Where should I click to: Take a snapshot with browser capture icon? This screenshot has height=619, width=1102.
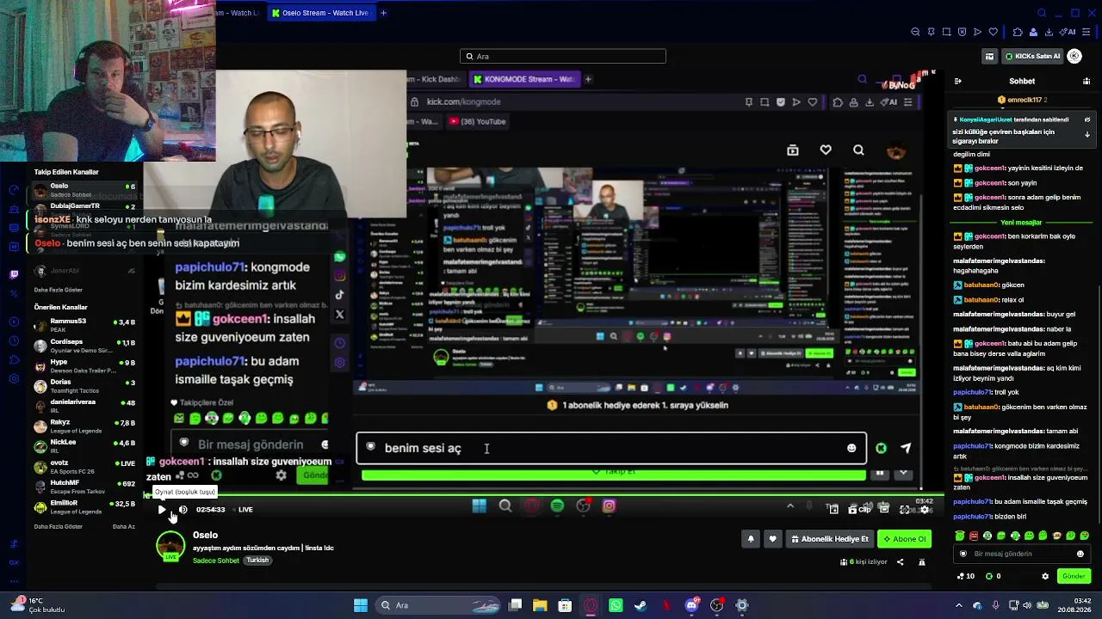pos(947,32)
